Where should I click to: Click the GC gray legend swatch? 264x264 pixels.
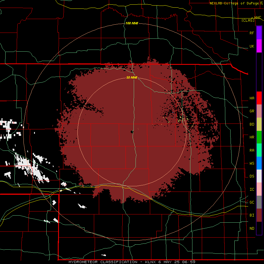259,202
